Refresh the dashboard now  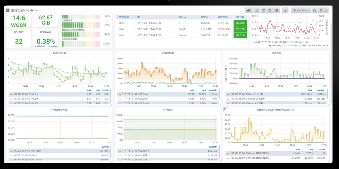coord(321,10)
